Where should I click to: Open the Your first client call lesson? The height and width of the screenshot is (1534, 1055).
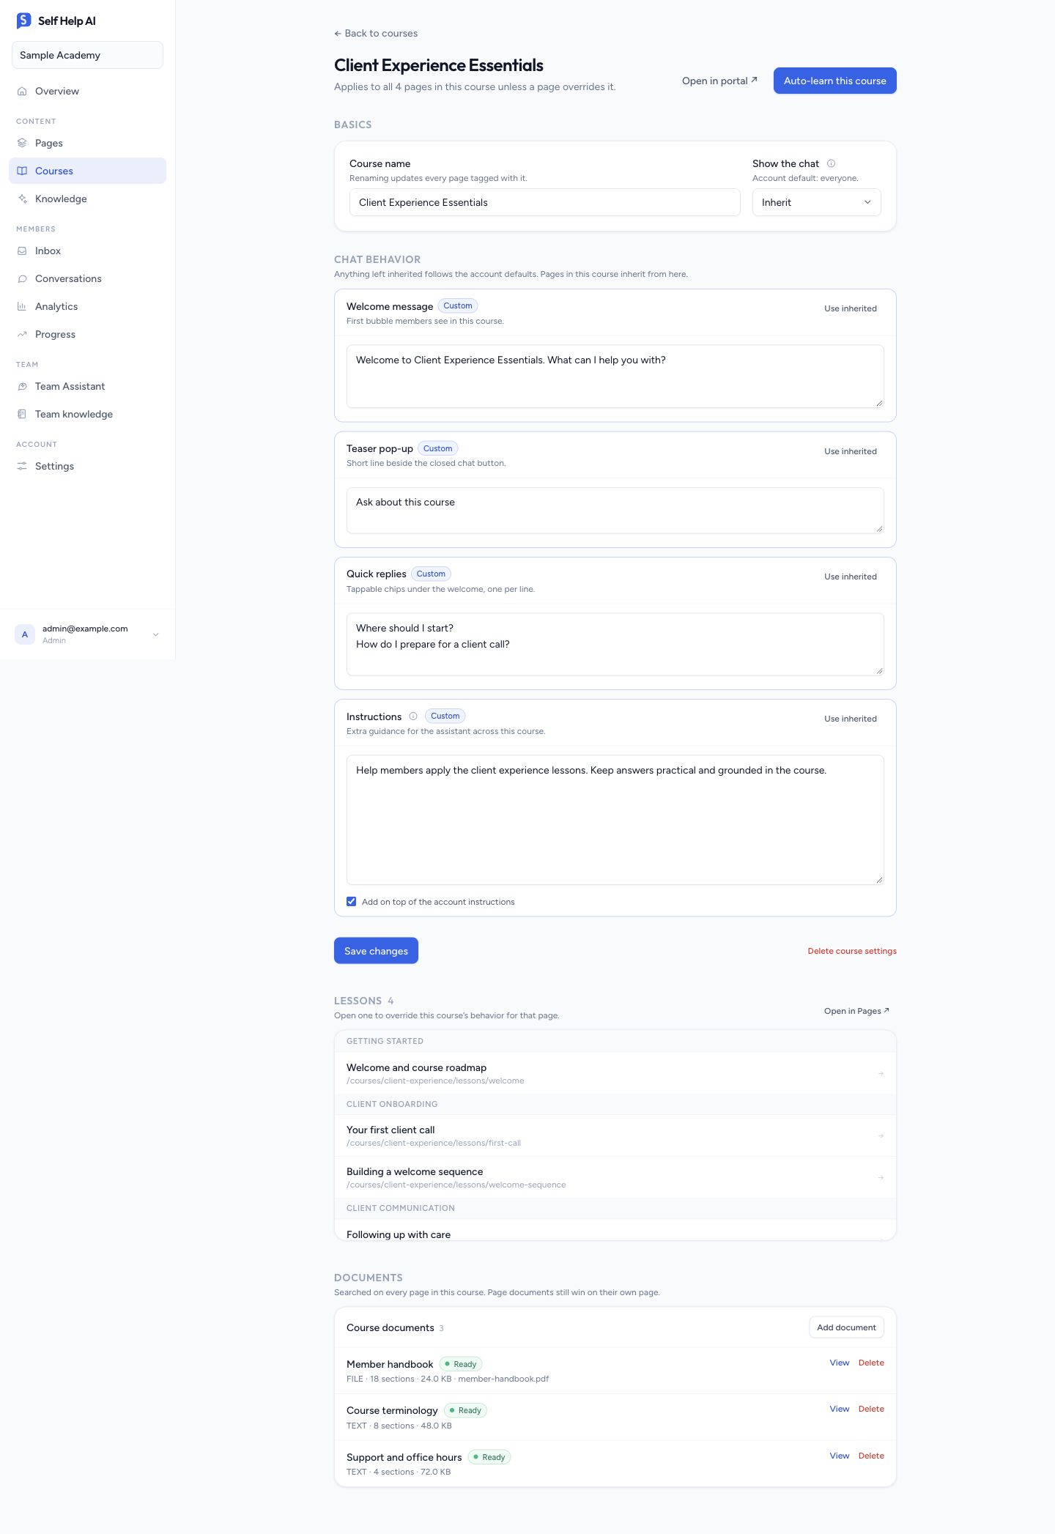[615, 1135]
